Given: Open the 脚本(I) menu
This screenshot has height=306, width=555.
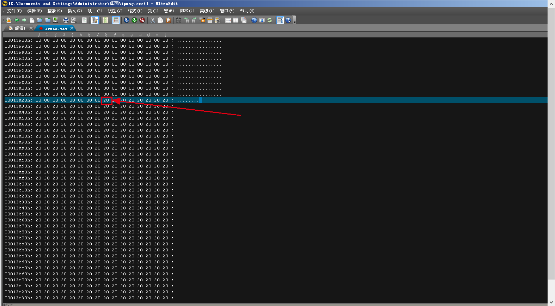Looking at the screenshot, I should pyautogui.click(x=187, y=11).
